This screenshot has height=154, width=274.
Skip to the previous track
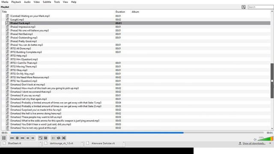[x=12, y=138]
